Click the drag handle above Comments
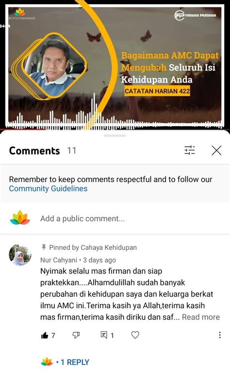Image resolution: width=230 pixels, height=376 pixels. tap(115, 136)
